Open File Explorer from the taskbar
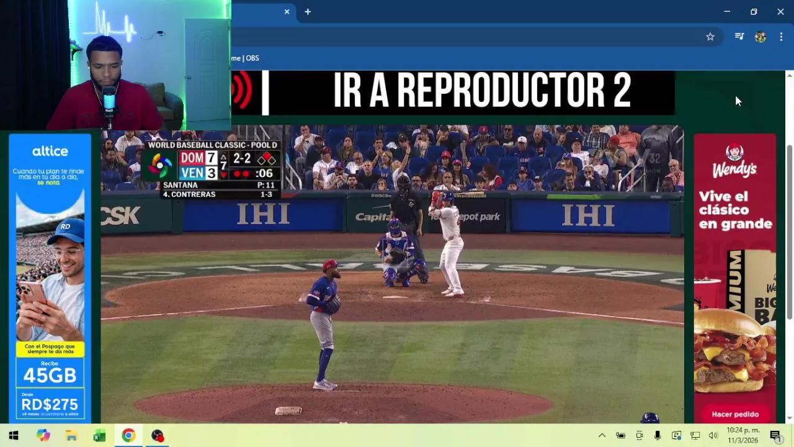794x447 pixels. (x=71, y=436)
